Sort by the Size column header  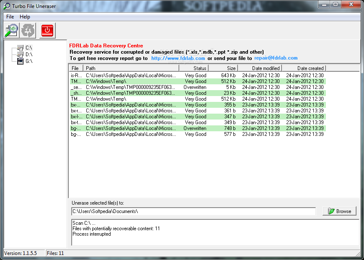(x=223, y=68)
